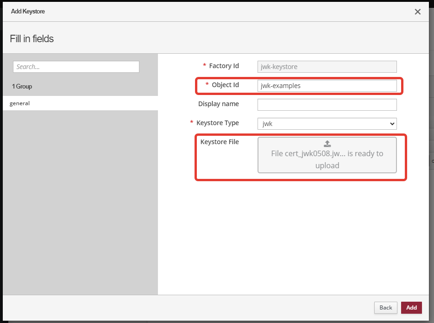This screenshot has width=434, height=323.
Task: Click the red asterisk beside Object Id
Action: pos(207,85)
